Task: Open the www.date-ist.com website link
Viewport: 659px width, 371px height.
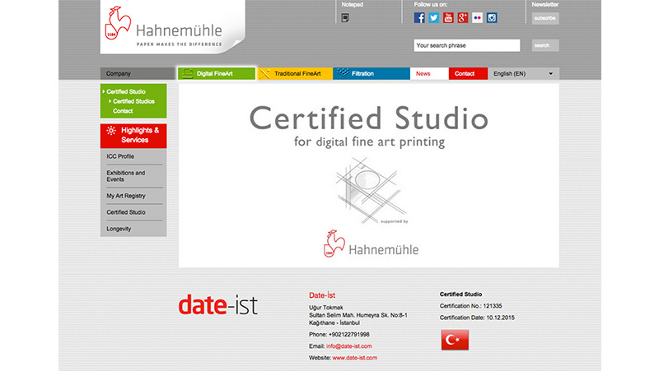Action: [x=355, y=358]
